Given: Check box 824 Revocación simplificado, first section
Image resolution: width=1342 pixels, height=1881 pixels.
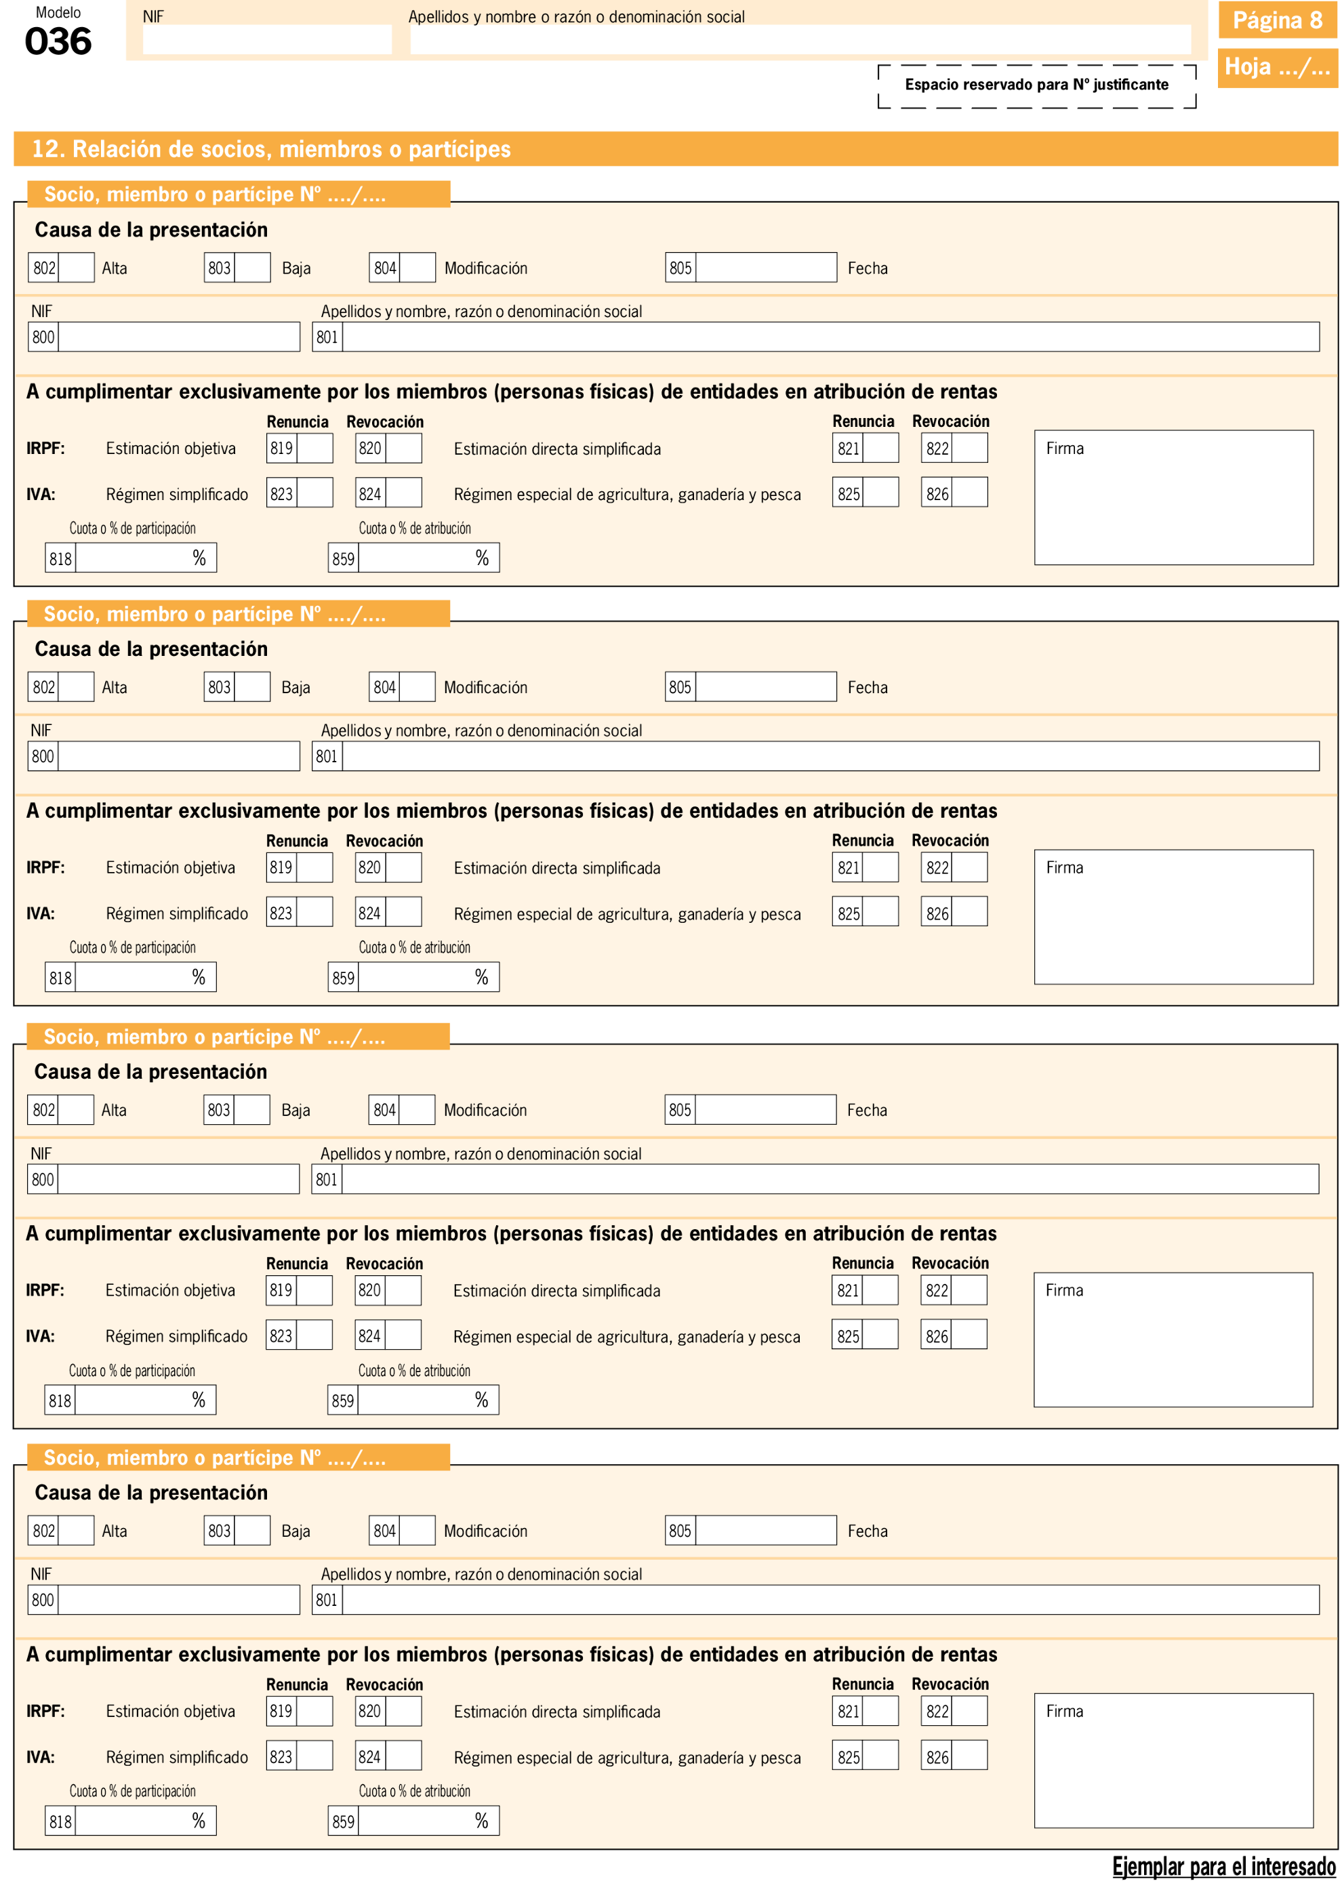Looking at the screenshot, I should 403,493.
